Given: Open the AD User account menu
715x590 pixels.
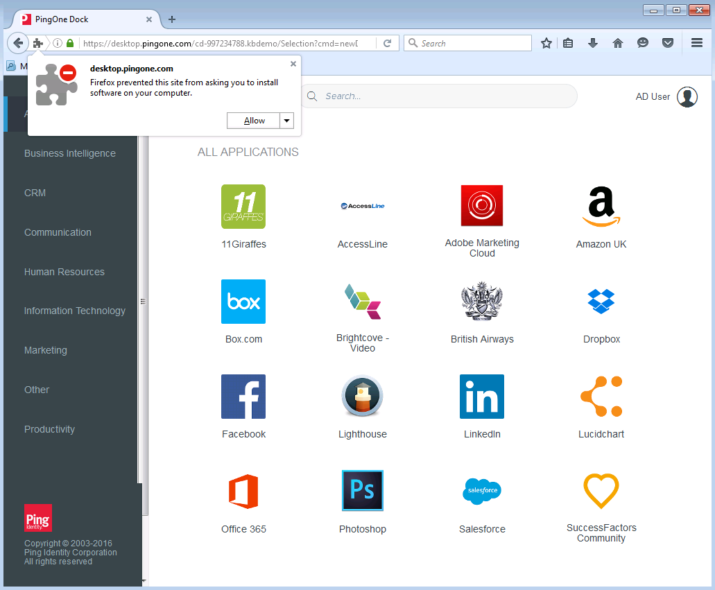Looking at the screenshot, I should [x=664, y=96].
